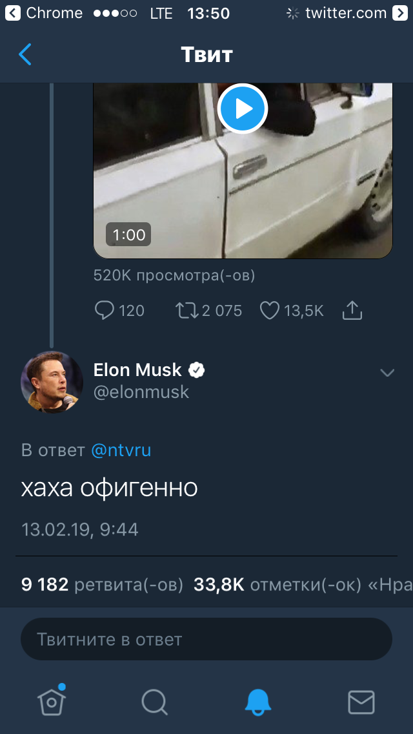The width and height of the screenshot is (413, 734).
Task: Open the @ntvru mention link
Action: (121, 450)
